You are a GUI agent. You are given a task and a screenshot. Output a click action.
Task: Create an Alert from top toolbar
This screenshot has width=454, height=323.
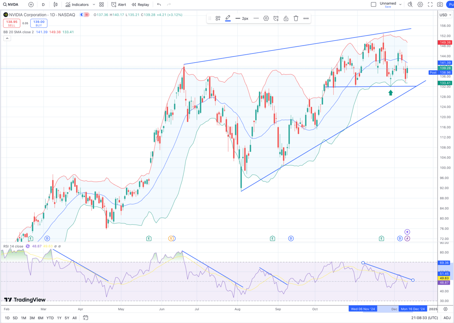point(119,5)
